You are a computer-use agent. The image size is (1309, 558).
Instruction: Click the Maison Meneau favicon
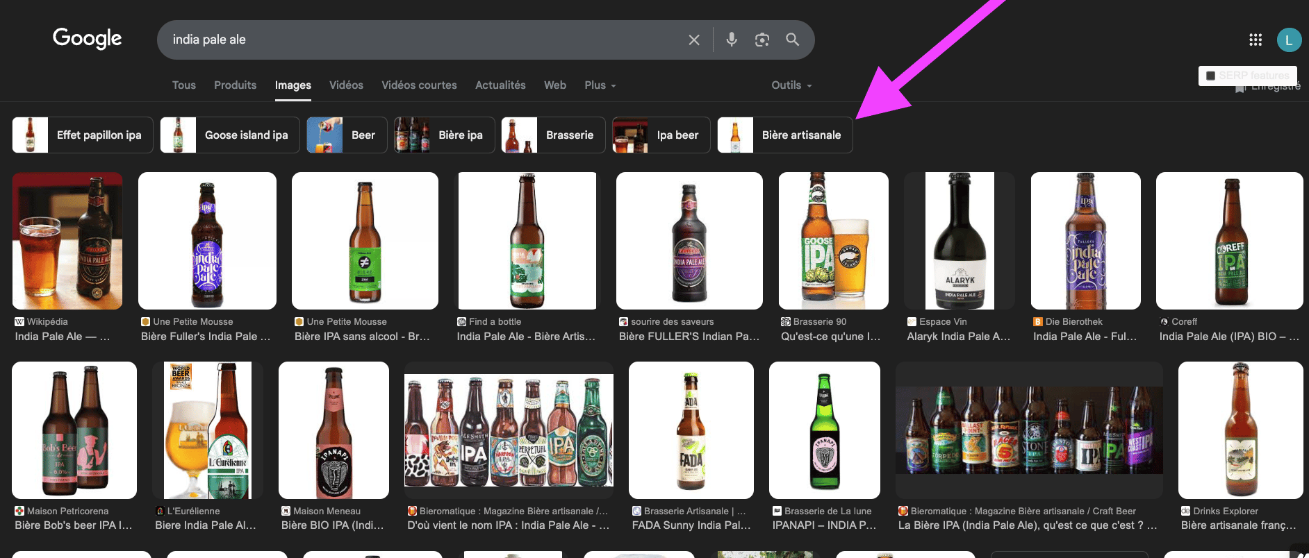click(286, 511)
